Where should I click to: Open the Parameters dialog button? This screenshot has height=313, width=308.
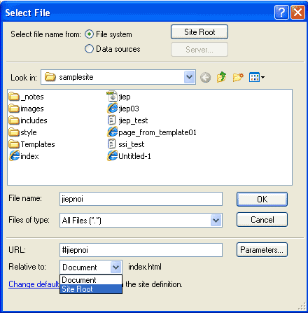[262, 250]
